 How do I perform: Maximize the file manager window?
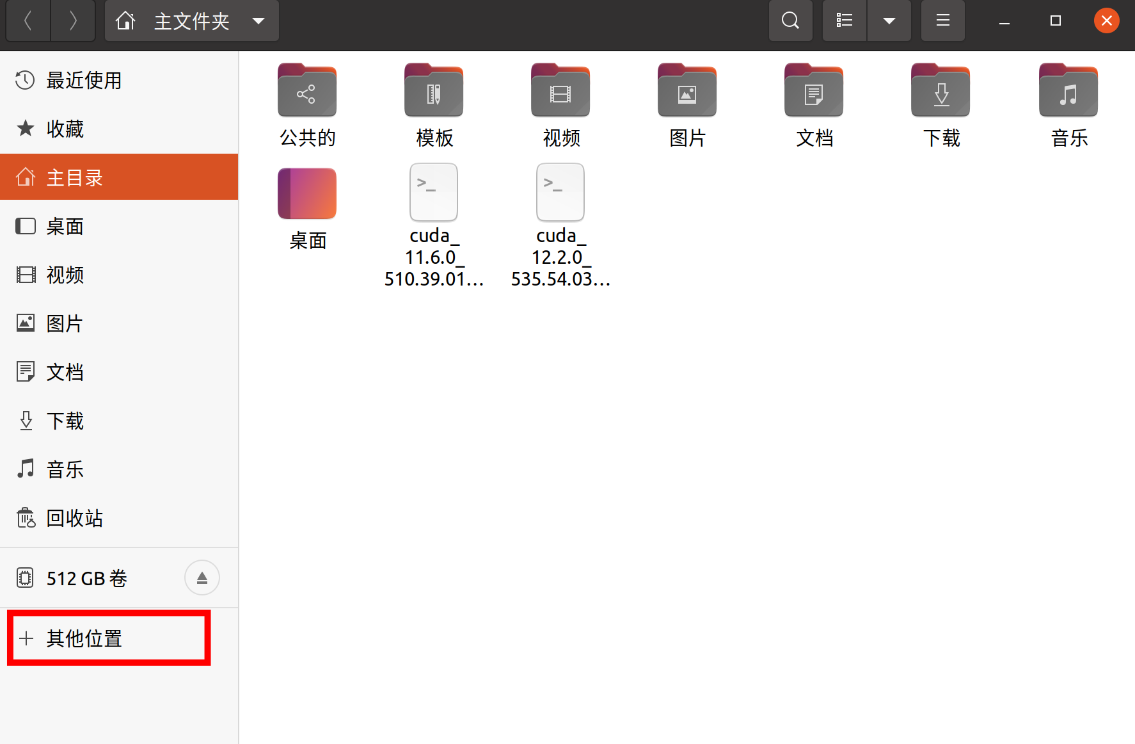(x=1056, y=21)
